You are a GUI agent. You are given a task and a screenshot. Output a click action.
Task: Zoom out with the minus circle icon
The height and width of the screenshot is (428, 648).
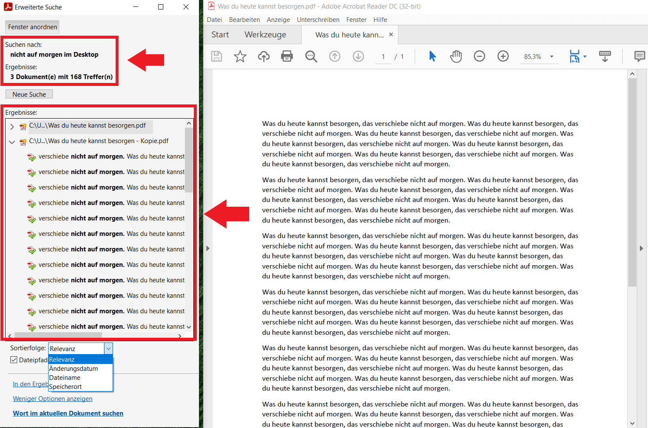[480, 56]
